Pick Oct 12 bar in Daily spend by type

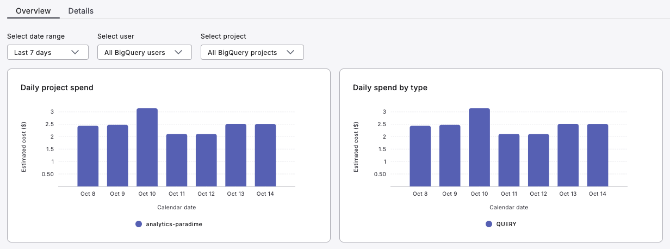point(538,160)
